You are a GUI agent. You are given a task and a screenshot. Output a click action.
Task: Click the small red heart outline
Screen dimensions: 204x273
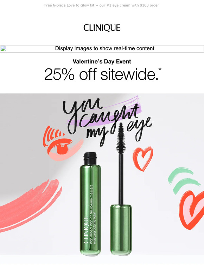point(143,158)
